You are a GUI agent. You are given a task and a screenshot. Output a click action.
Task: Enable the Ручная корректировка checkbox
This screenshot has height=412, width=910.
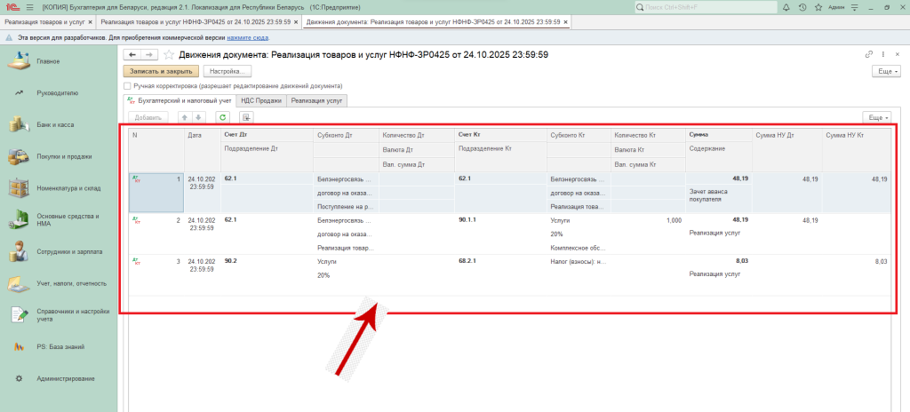click(x=128, y=86)
